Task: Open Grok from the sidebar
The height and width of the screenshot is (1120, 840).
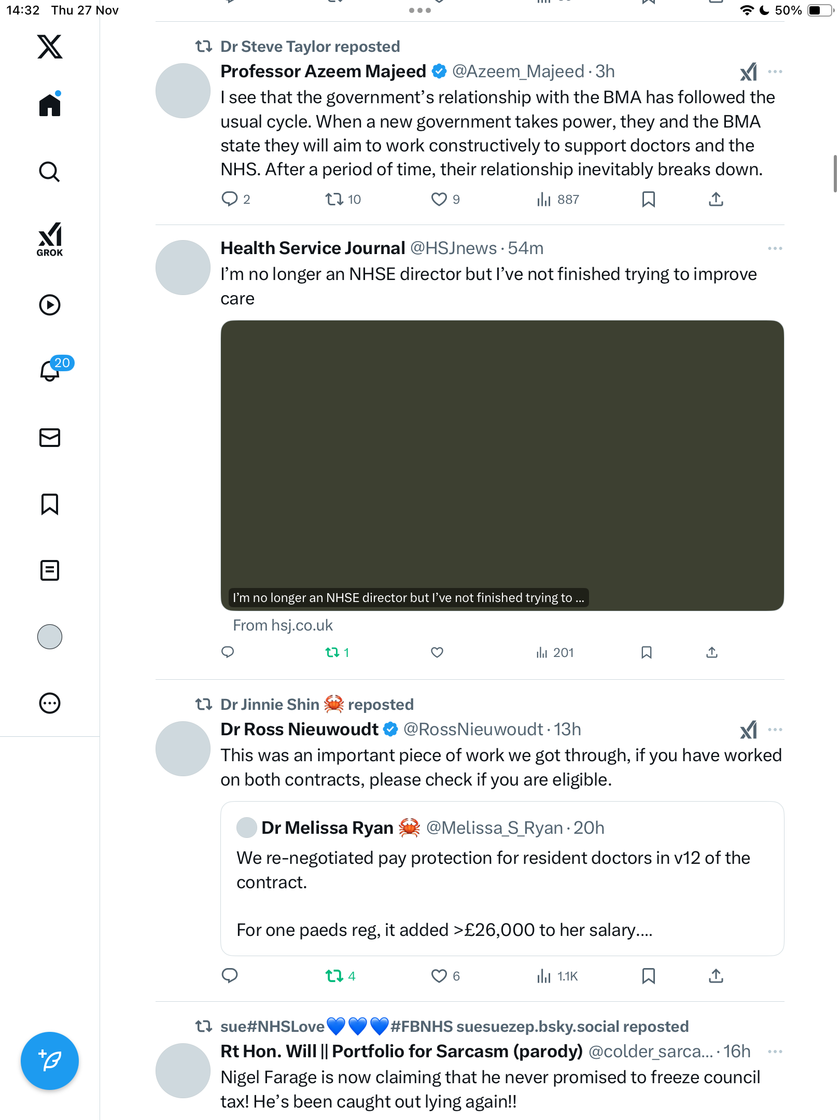Action: pyautogui.click(x=50, y=240)
